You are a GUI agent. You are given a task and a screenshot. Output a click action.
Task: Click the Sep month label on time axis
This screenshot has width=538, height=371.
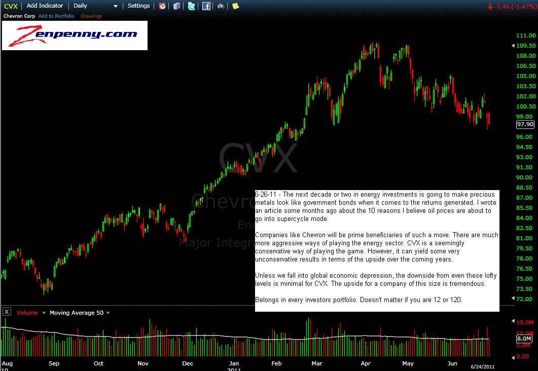tap(54, 363)
